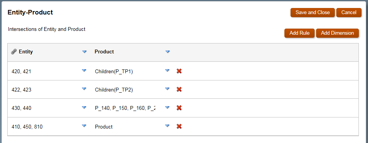
Task: Open the Entity column header dropdown arrow
Action: [x=84, y=52]
